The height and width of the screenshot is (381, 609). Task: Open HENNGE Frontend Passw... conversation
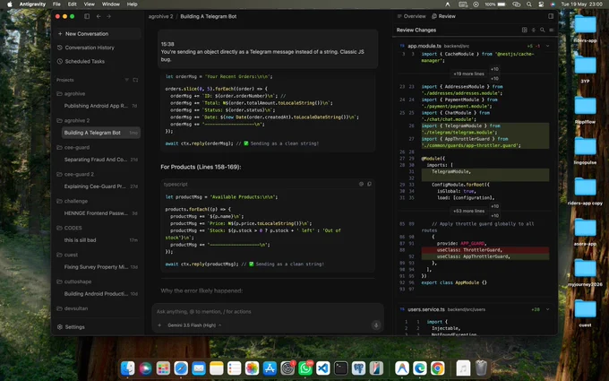[100, 213]
